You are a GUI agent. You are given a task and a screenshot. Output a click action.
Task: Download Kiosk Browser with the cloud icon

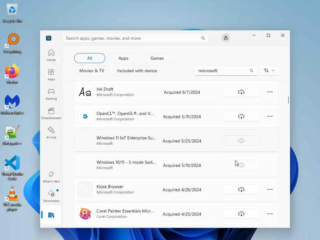(x=241, y=190)
